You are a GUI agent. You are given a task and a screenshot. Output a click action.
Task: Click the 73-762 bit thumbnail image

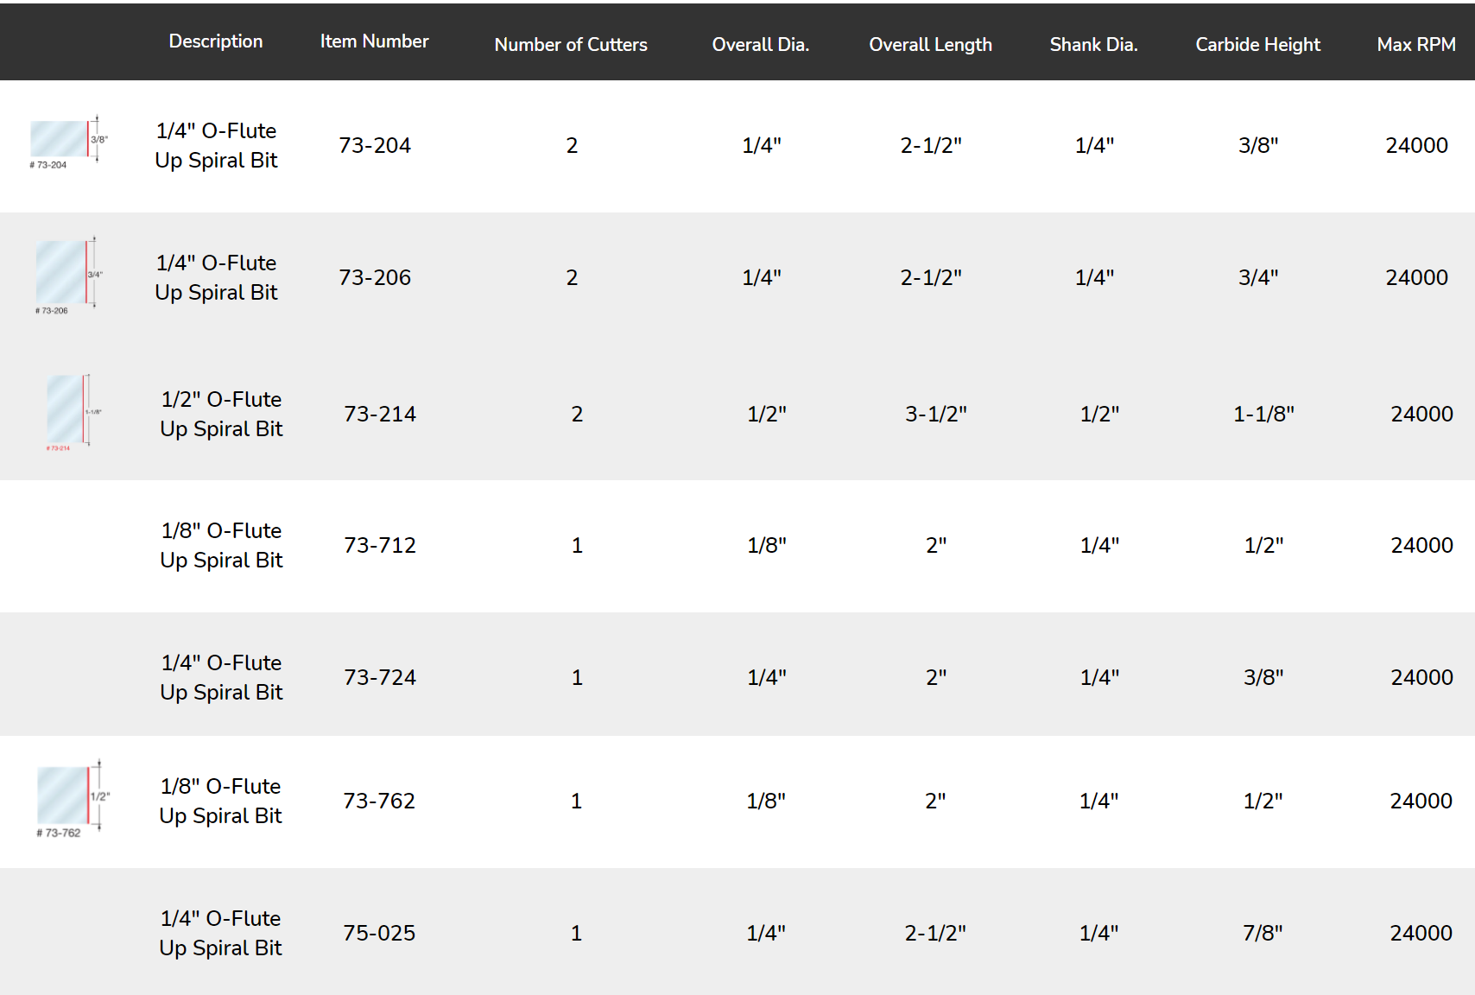click(73, 799)
